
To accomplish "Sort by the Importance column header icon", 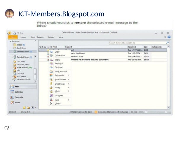I will point(43,47).
